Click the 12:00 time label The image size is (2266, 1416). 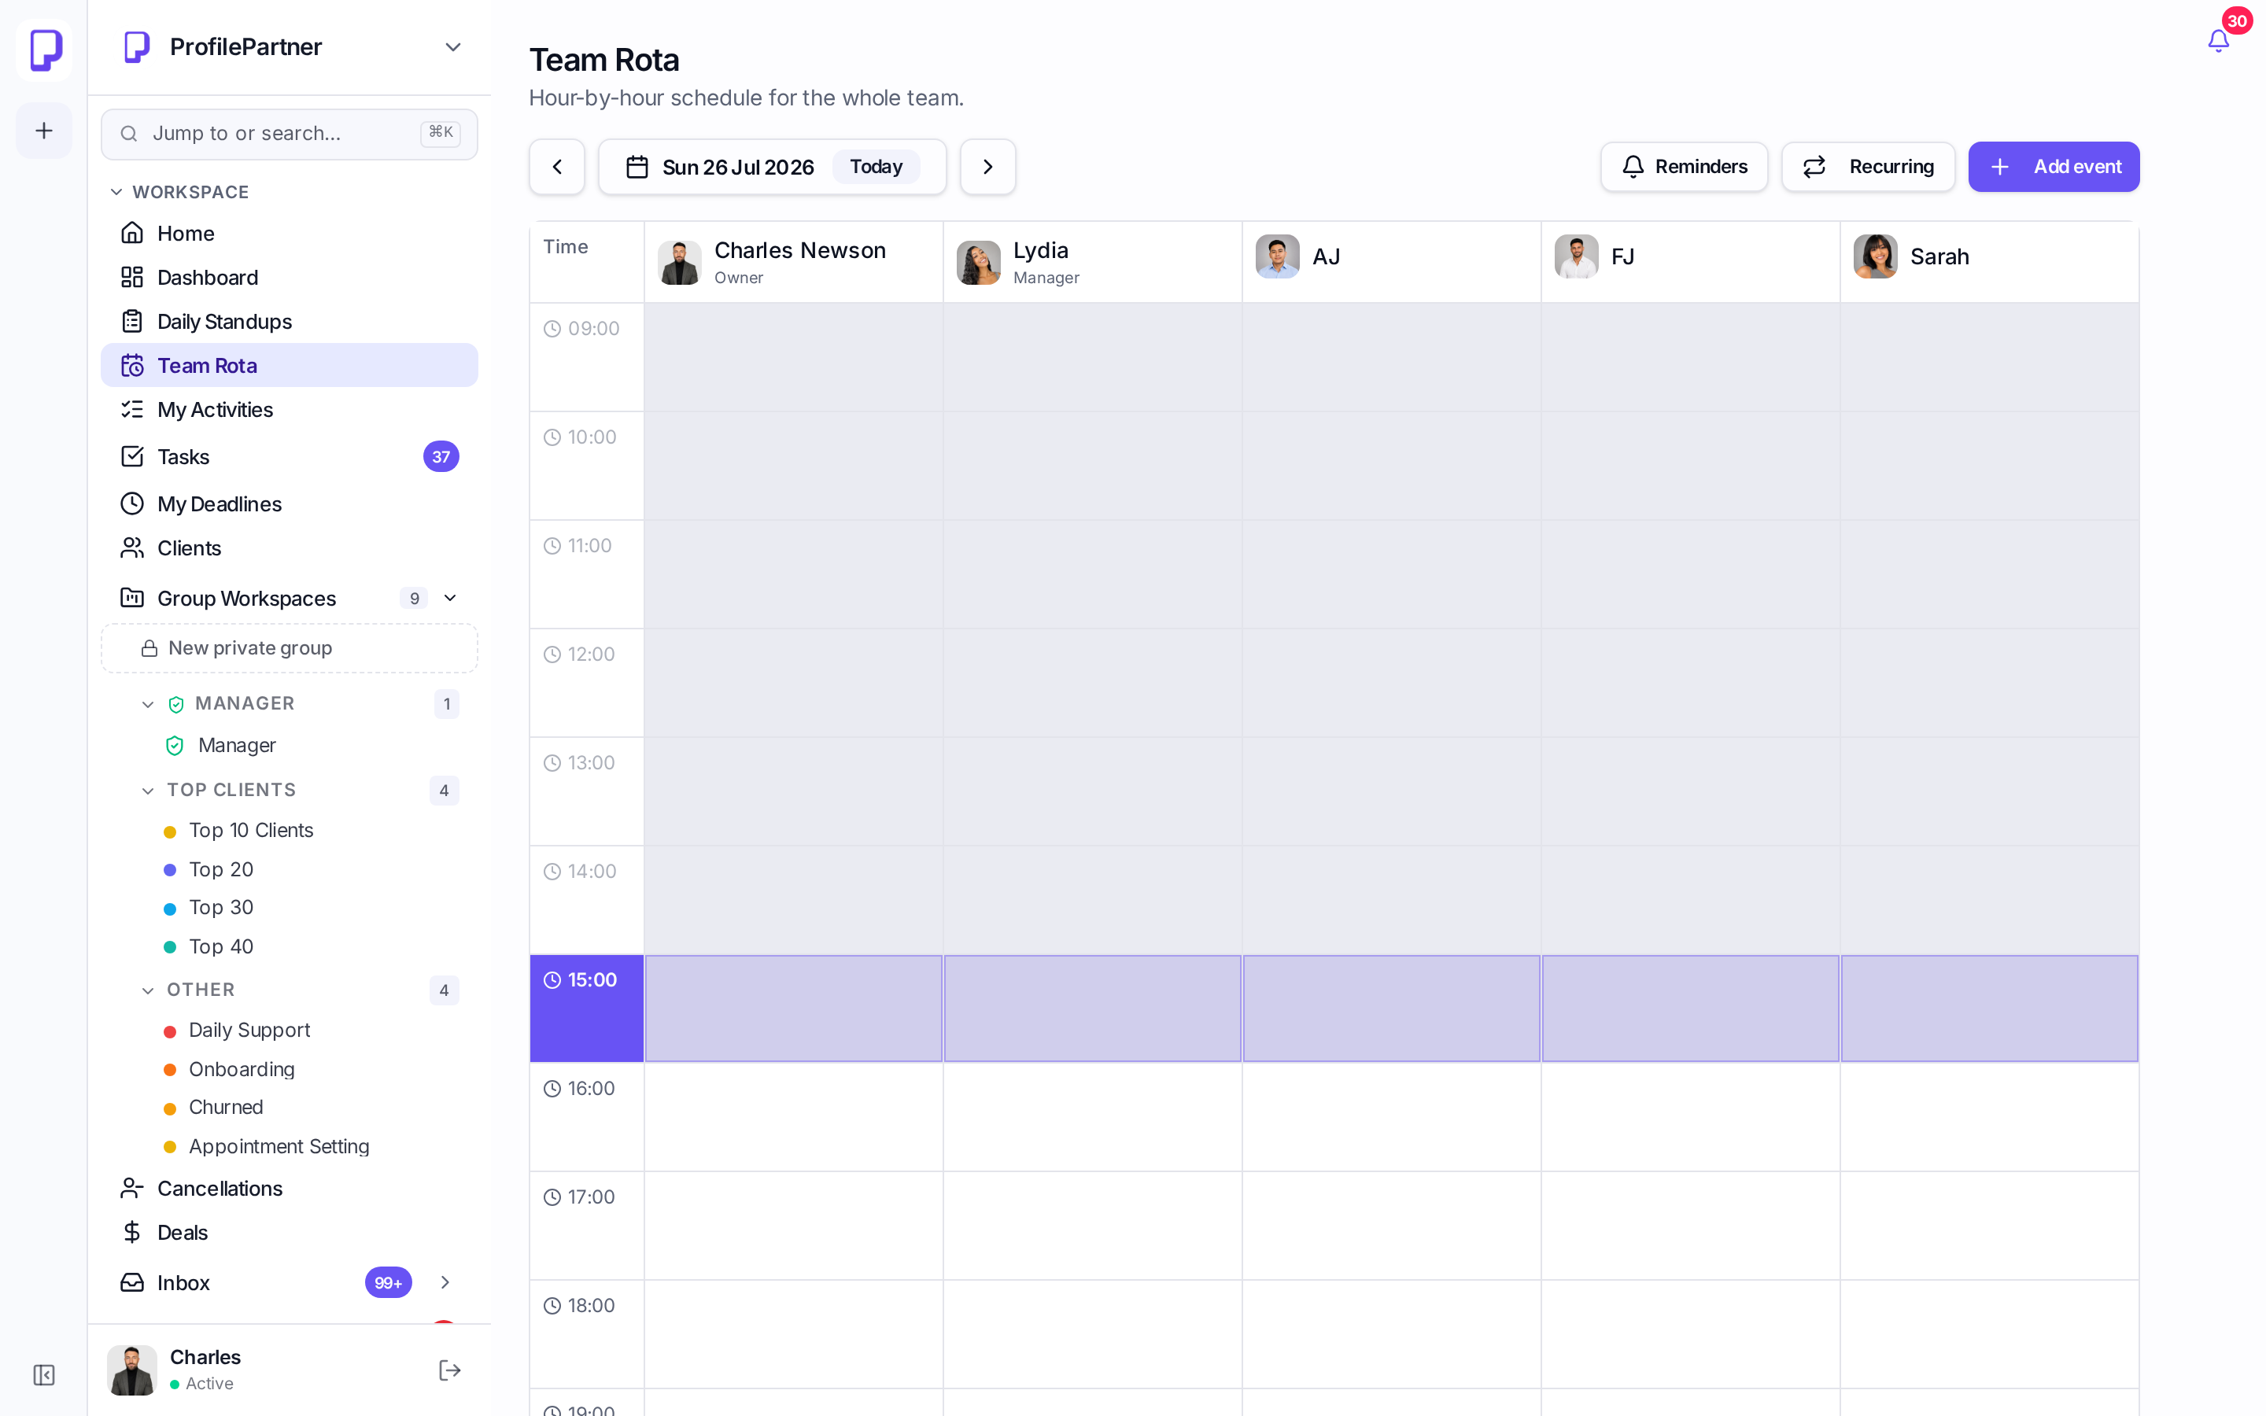click(x=580, y=655)
